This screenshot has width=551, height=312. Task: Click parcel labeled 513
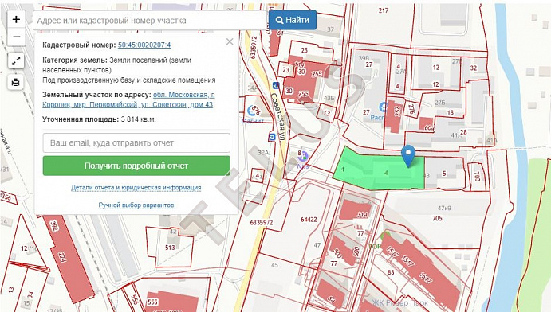(x=170, y=248)
